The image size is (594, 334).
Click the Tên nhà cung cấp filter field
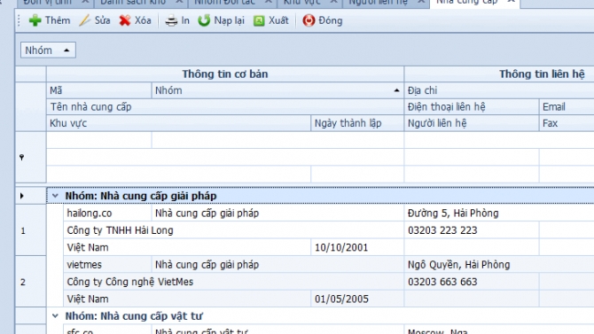pos(225,157)
